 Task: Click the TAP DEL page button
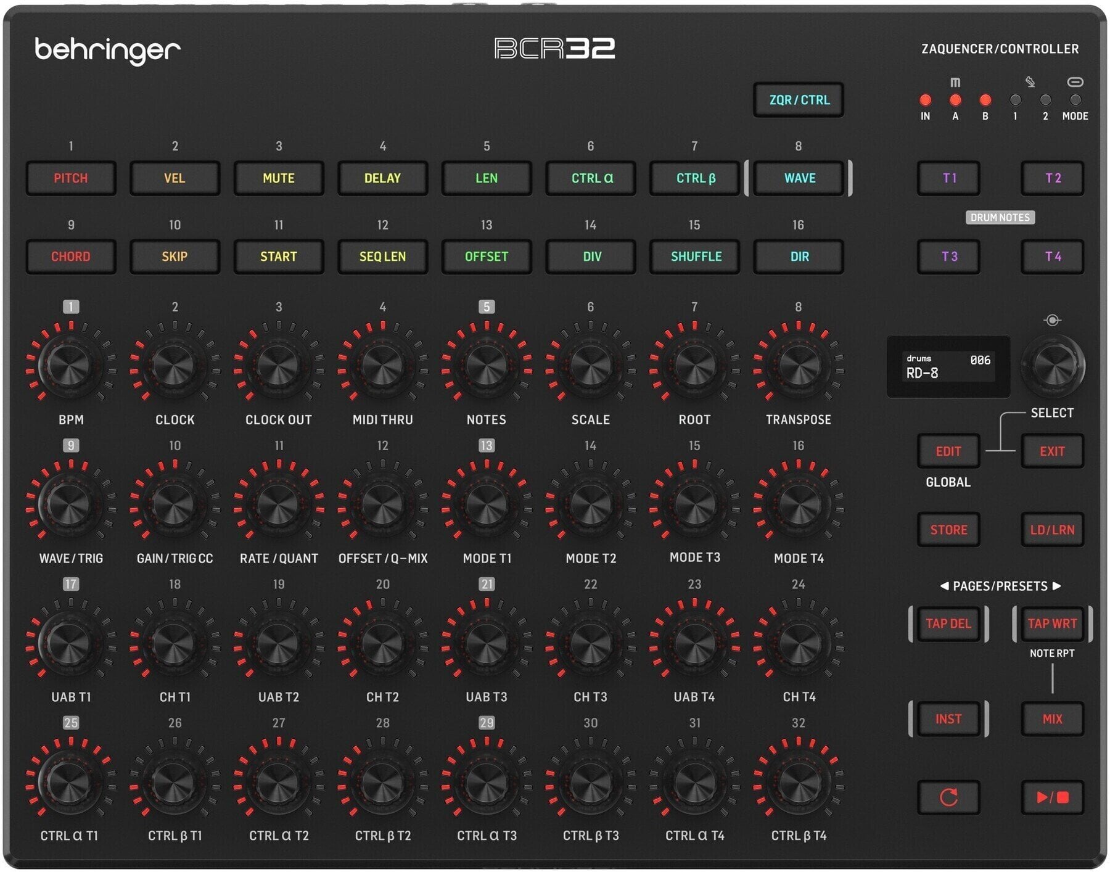[948, 623]
